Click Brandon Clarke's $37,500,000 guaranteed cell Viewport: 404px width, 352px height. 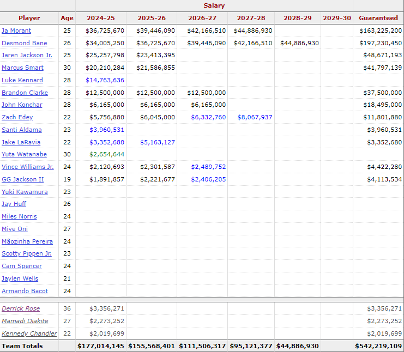coord(383,93)
